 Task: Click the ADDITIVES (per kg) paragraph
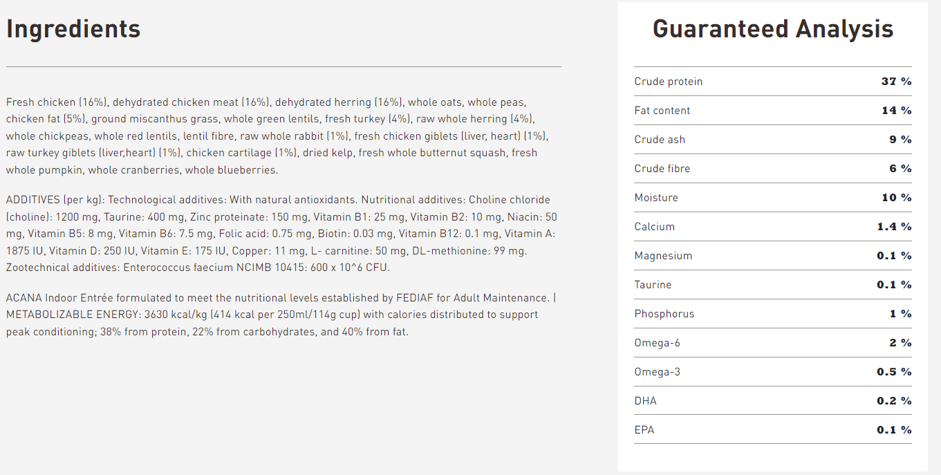[281, 234]
